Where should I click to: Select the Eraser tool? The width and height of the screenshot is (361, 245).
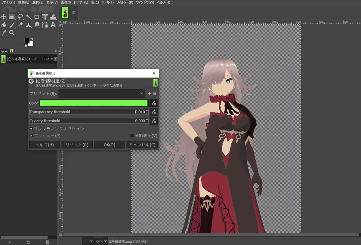[20, 25]
